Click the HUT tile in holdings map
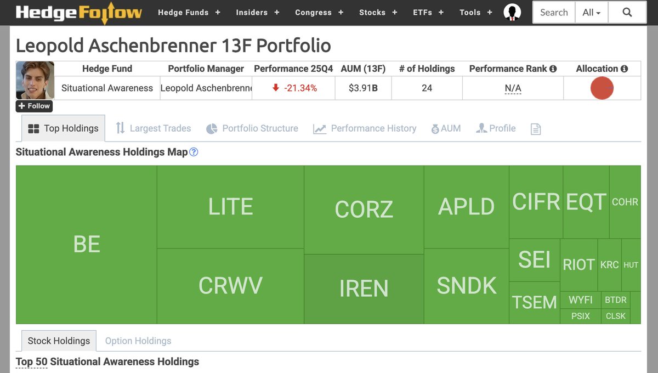Screen dimensions: 658x373 point(631,265)
